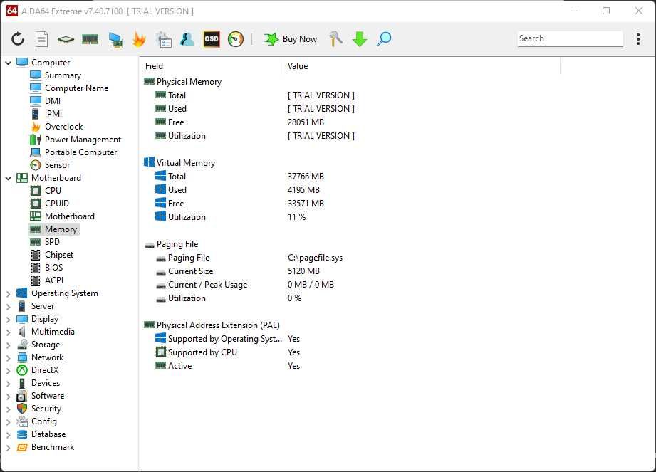Click the memory module toolbar icon
Image resolution: width=656 pixels, height=472 pixels.
coord(90,39)
